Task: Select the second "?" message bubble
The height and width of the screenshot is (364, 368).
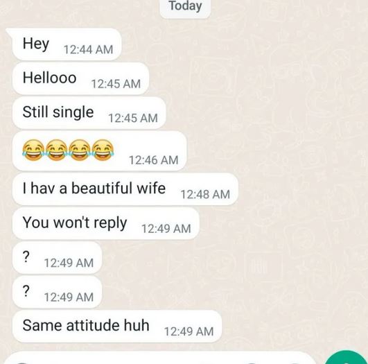Action: pos(57,292)
